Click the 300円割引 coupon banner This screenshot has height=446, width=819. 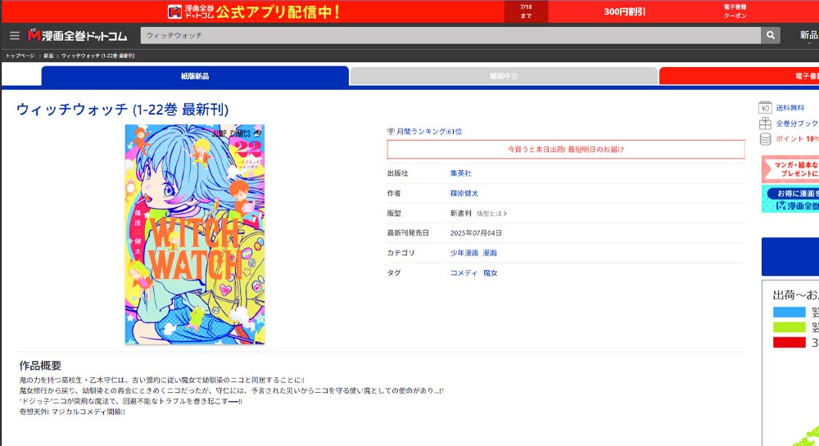[x=625, y=11]
